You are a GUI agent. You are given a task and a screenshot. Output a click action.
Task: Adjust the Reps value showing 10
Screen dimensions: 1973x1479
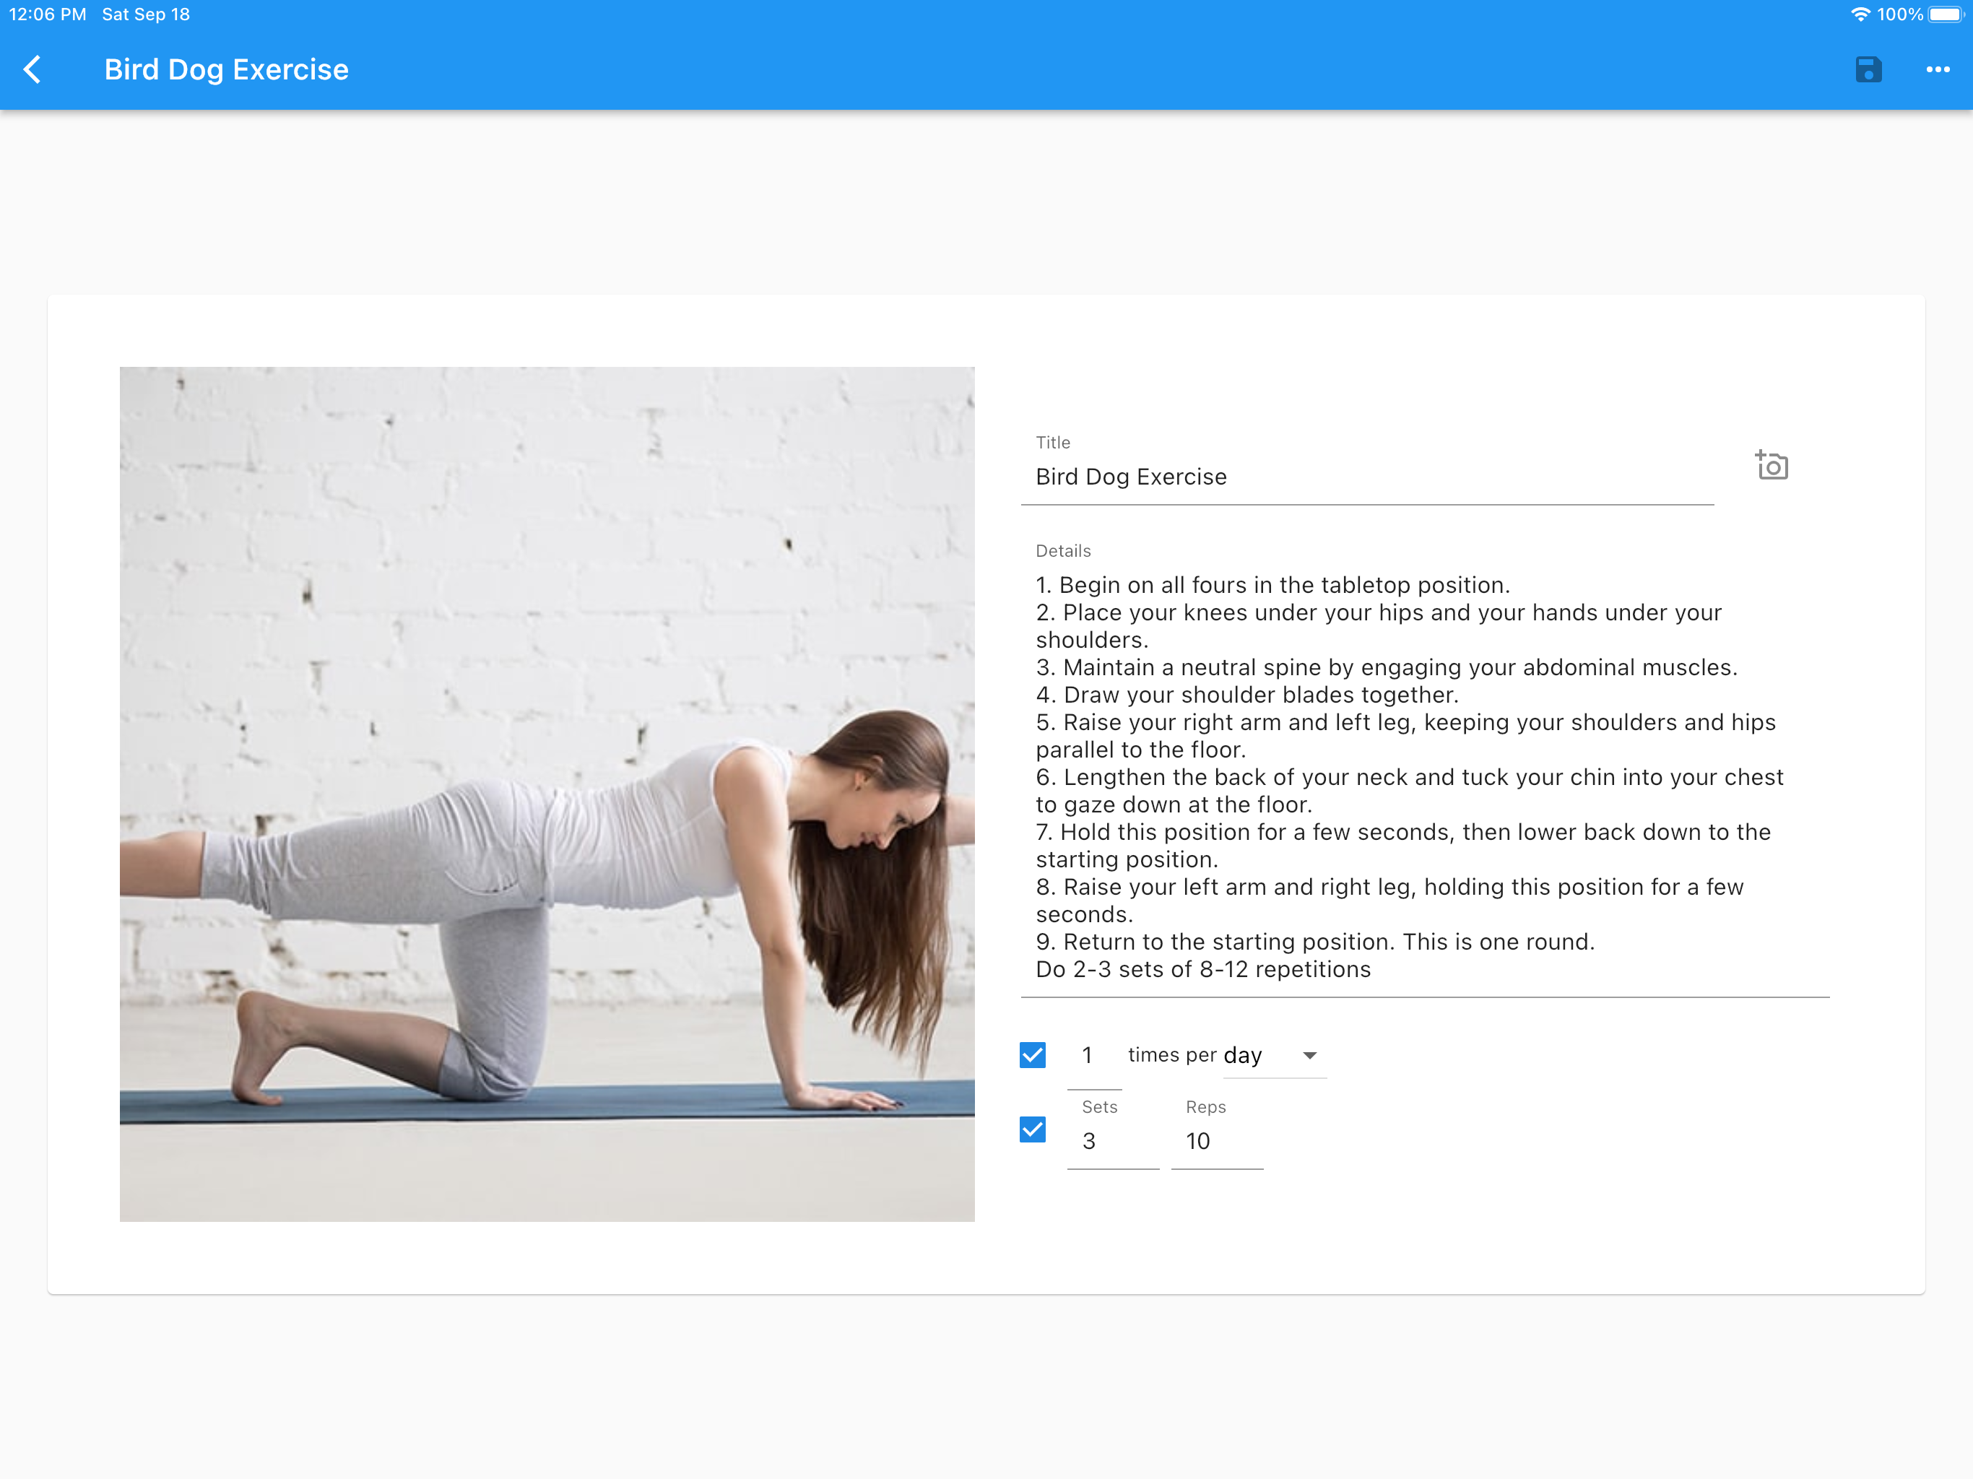pos(1198,1141)
